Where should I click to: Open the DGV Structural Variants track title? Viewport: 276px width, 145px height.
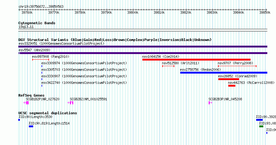(x=115, y=40)
